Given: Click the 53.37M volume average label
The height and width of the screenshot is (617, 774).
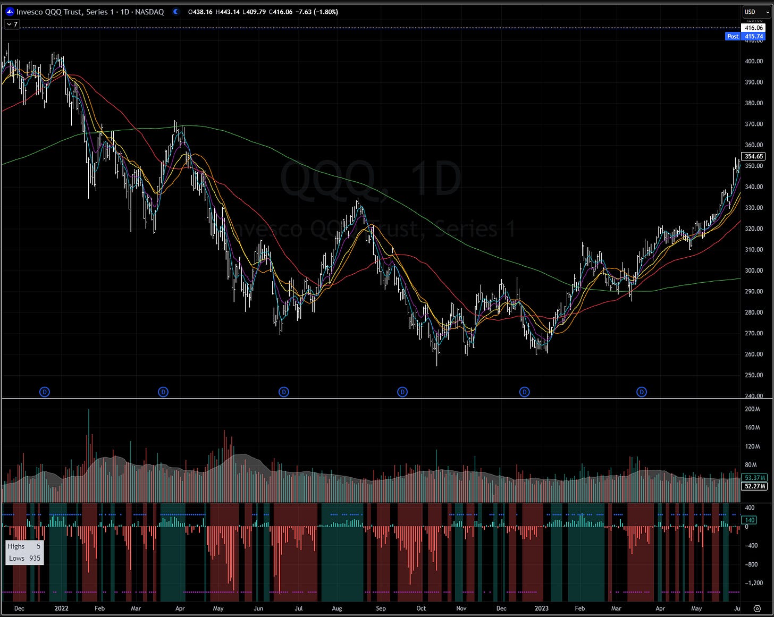Looking at the screenshot, I should click(755, 478).
